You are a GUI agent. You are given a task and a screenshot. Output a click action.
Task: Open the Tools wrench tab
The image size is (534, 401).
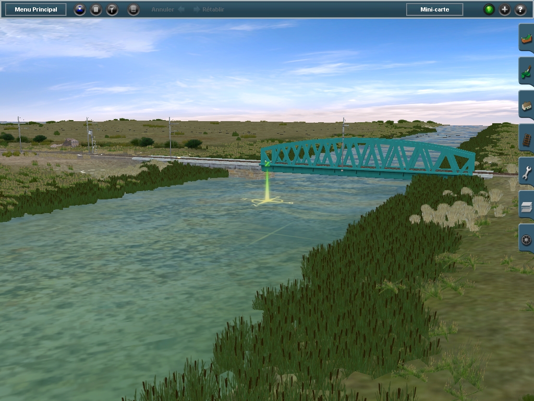[x=527, y=171]
